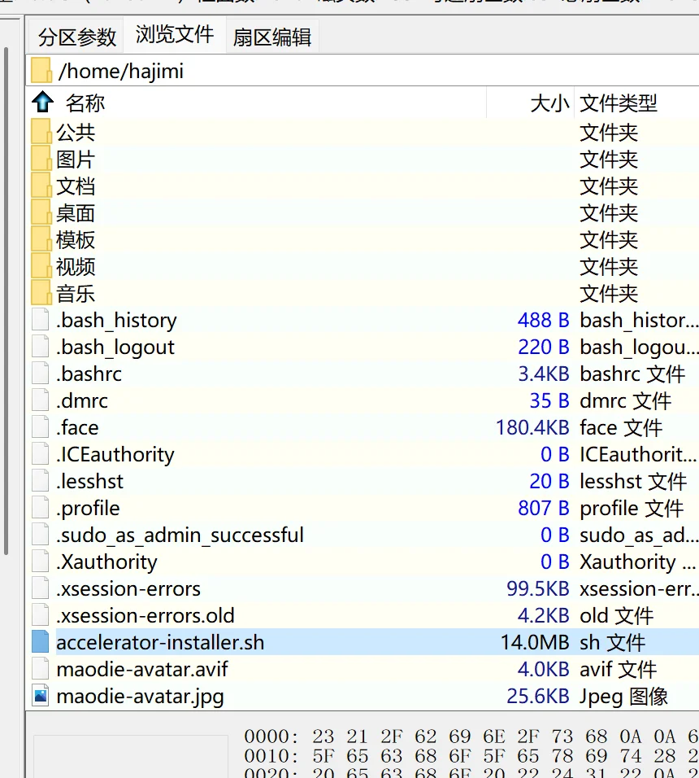Screen dimensions: 699x778
Task: Select the .xsession-errors.old file
Action: (x=145, y=615)
